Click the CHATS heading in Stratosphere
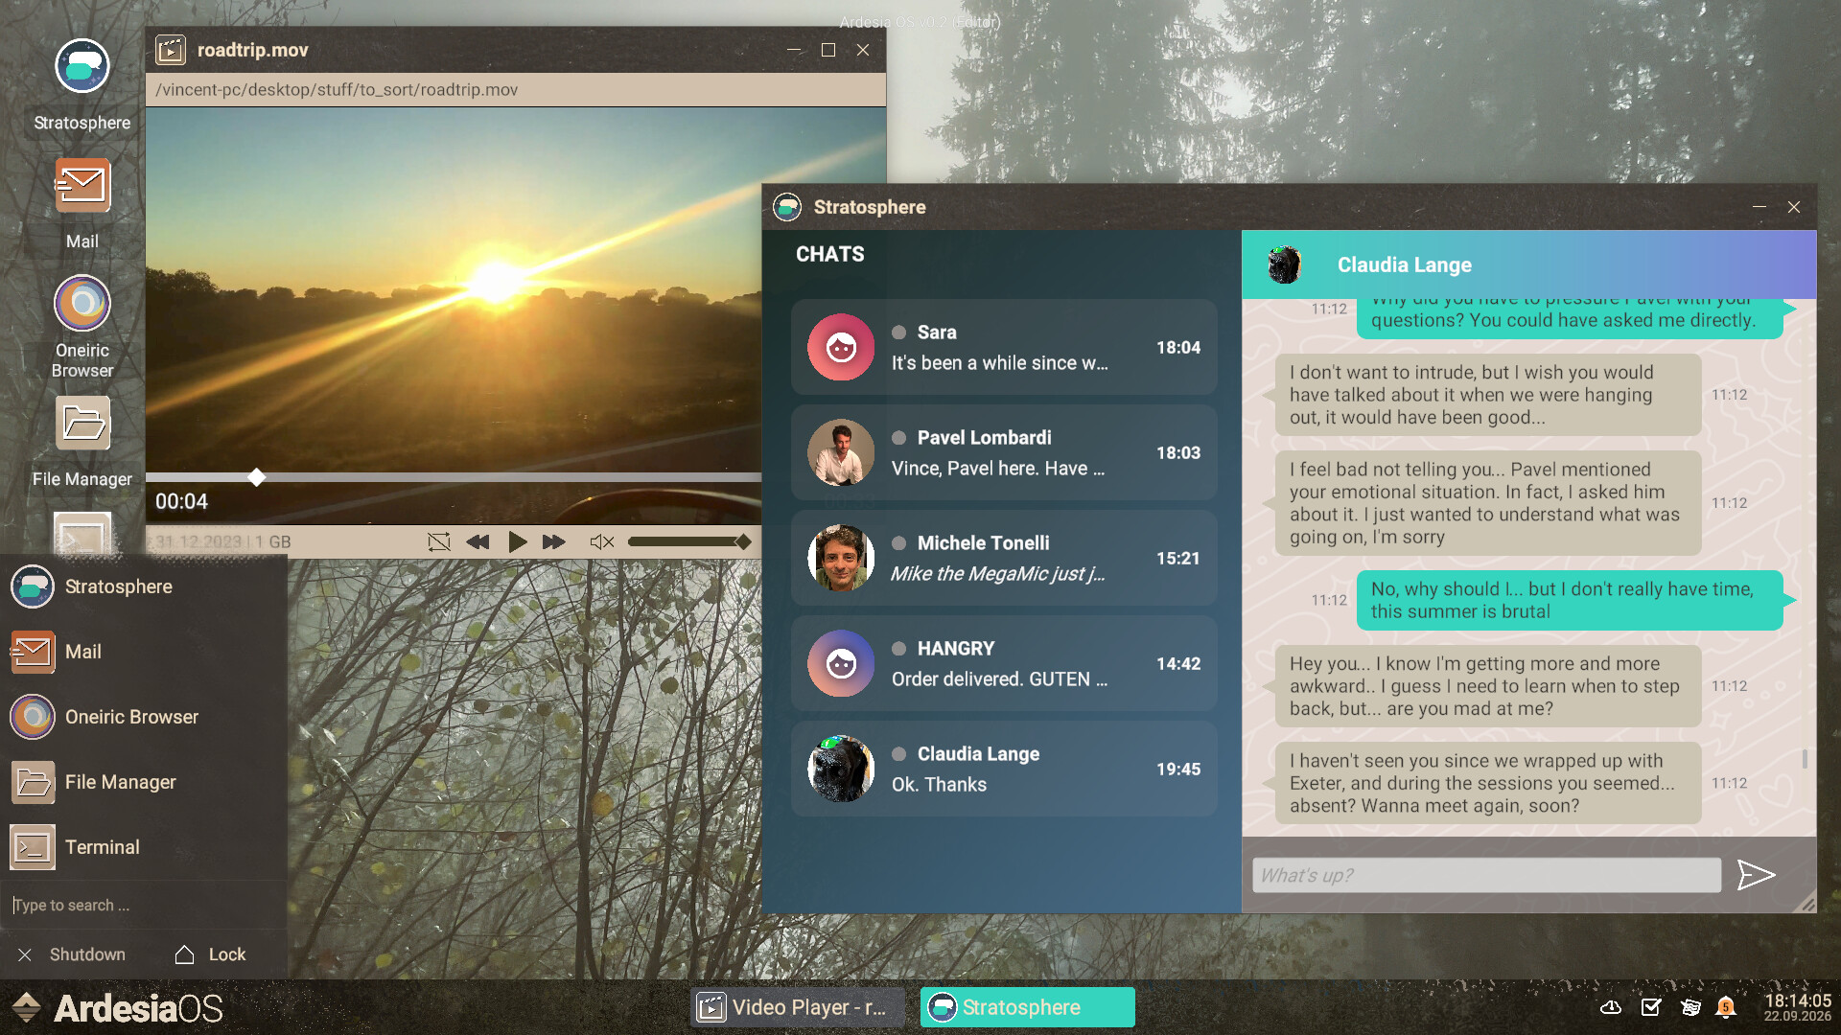Screen dimensions: 1841x1035 (x=828, y=254)
